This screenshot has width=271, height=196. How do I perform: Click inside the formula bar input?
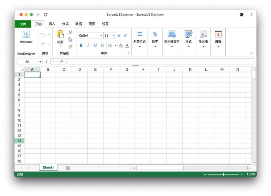click(x=161, y=62)
